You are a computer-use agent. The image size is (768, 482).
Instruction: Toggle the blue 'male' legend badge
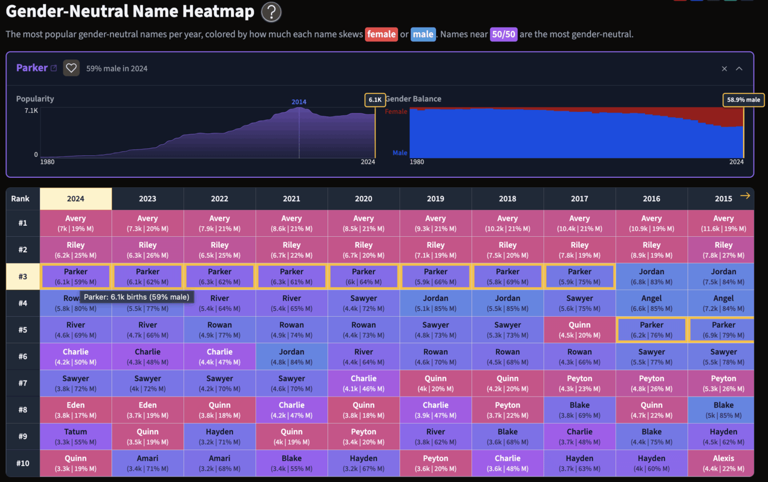[423, 34]
